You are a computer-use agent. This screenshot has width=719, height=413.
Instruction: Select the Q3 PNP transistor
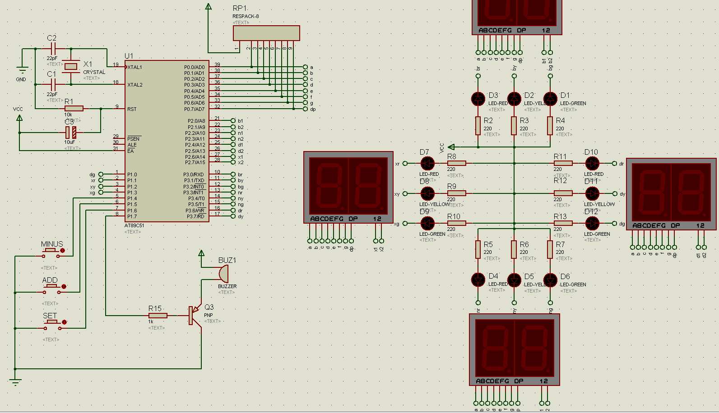point(195,315)
